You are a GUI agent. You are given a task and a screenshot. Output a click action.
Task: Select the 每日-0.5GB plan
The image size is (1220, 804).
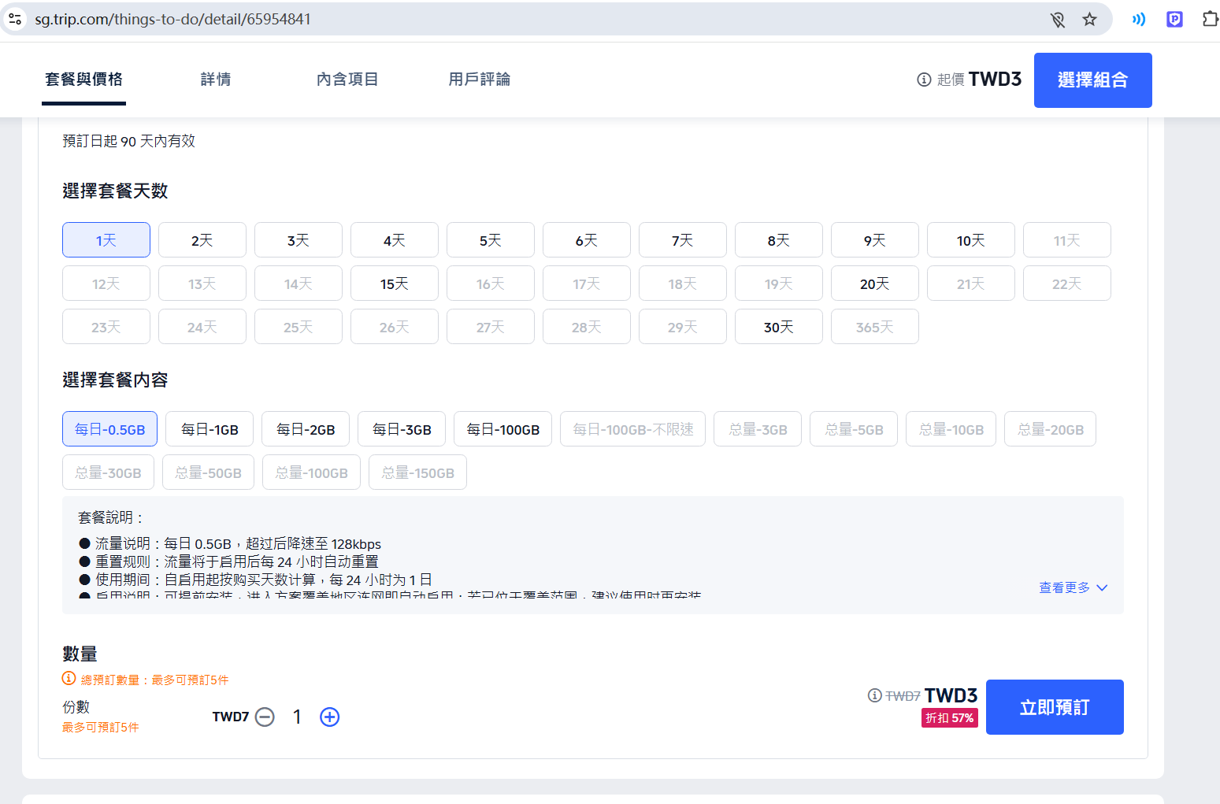pos(110,429)
